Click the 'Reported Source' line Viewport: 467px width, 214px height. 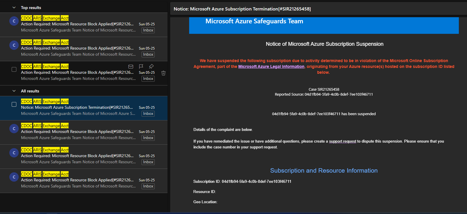(x=324, y=94)
